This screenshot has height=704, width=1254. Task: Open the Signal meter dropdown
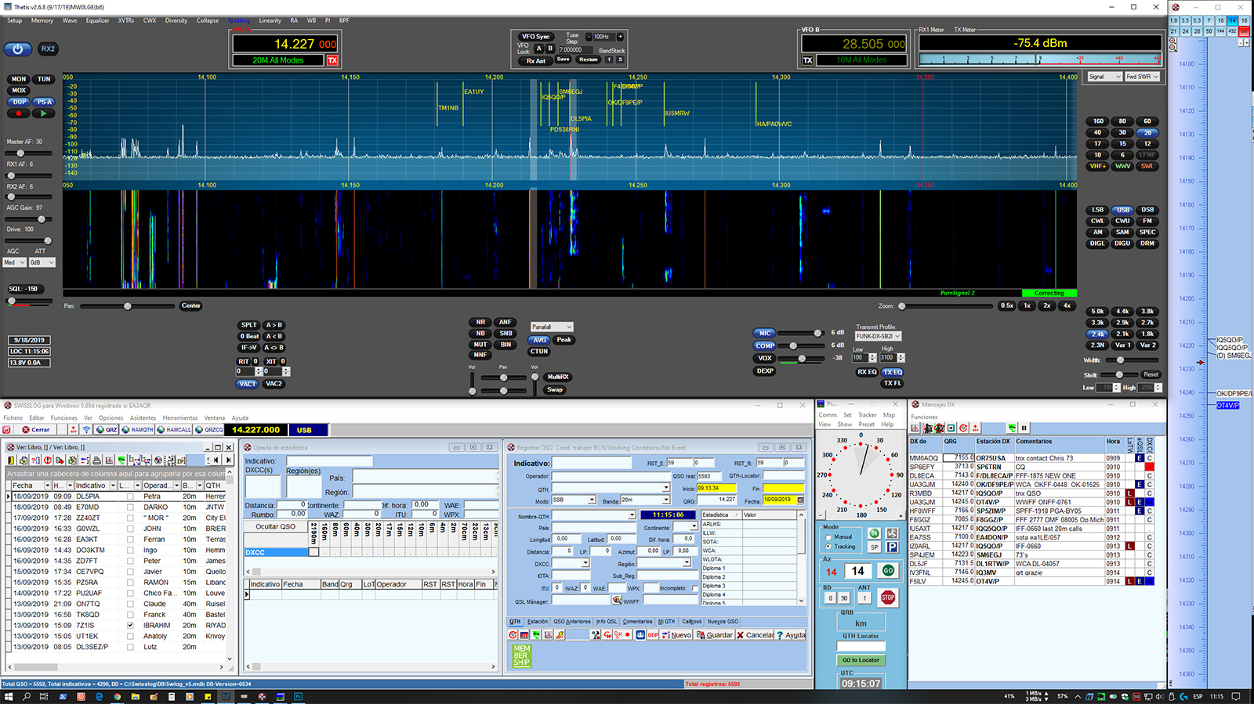click(x=1104, y=77)
